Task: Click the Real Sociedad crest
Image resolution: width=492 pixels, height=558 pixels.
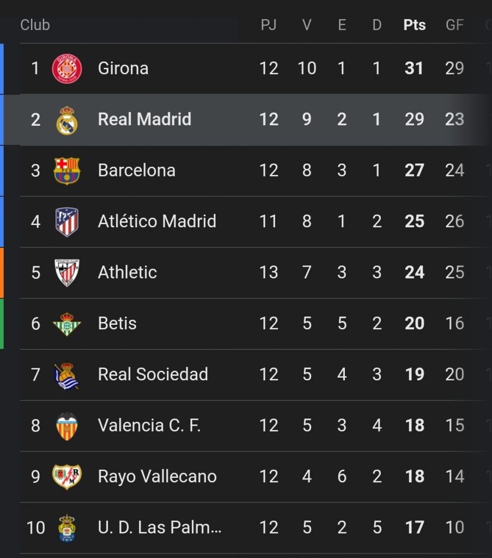Action: pyautogui.click(x=66, y=376)
